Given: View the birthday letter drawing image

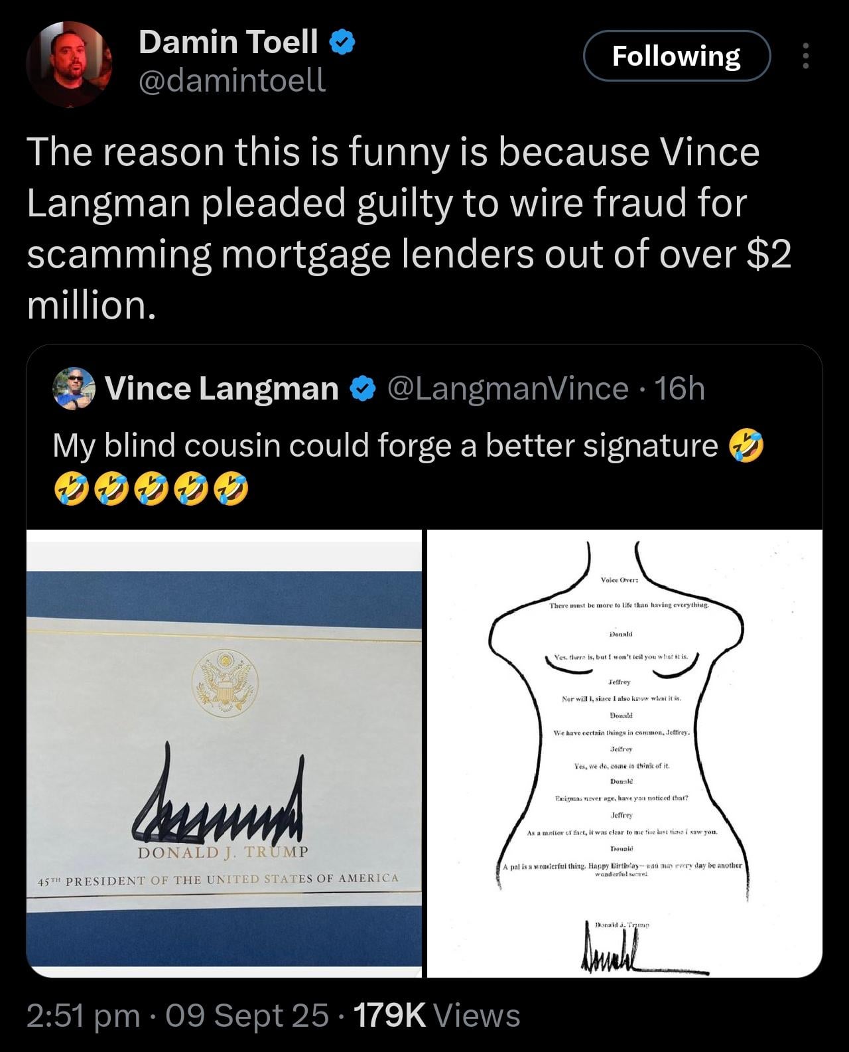Looking at the screenshot, I should 625,753.
